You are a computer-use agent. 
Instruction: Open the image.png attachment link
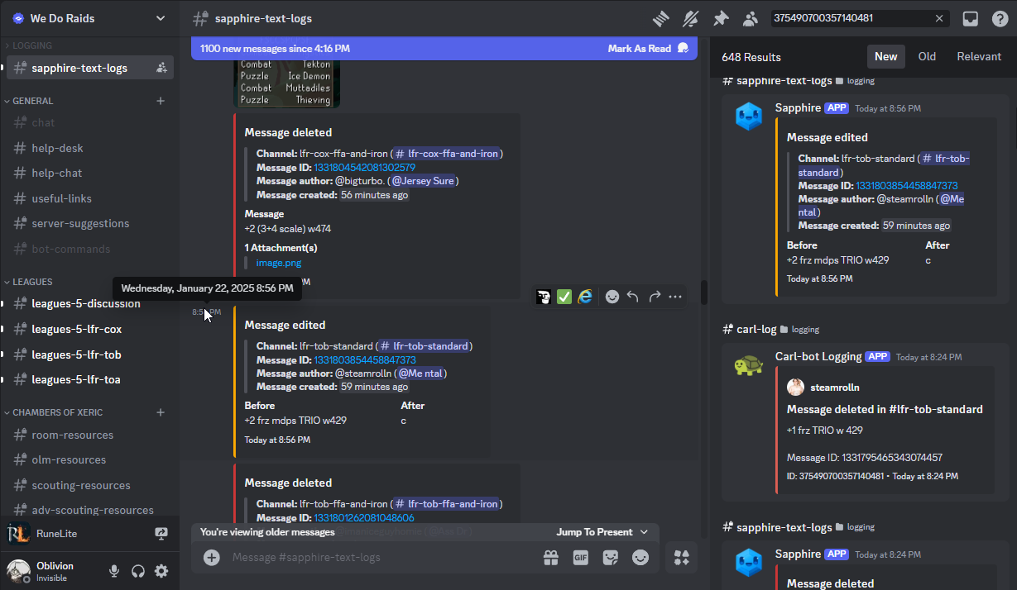pos(279,263)
